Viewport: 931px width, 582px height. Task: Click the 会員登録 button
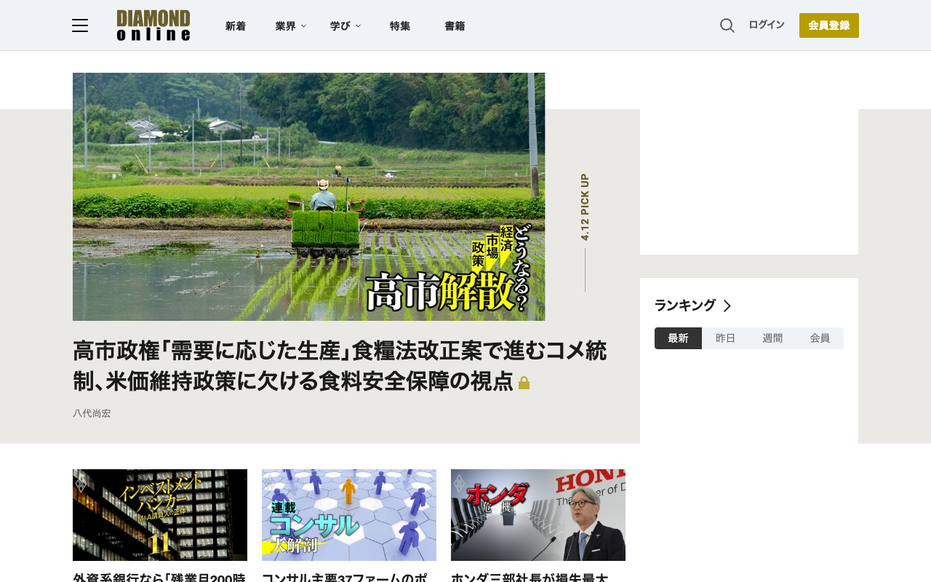829,25
